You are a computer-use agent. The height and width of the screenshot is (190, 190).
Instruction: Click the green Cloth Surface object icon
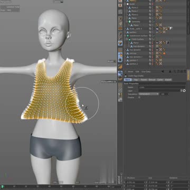(129, 39)
